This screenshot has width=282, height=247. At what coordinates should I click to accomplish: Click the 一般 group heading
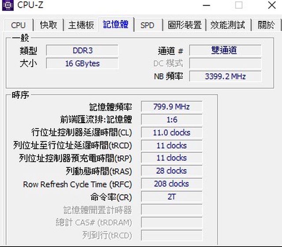point(20,38)
